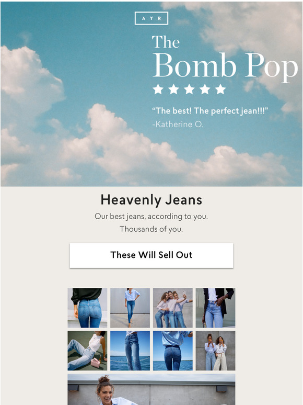Open photo of two women against concrete wall
The height and width of the screenshot is (405, 303).
pyautogui.click(x=215, y=351)
